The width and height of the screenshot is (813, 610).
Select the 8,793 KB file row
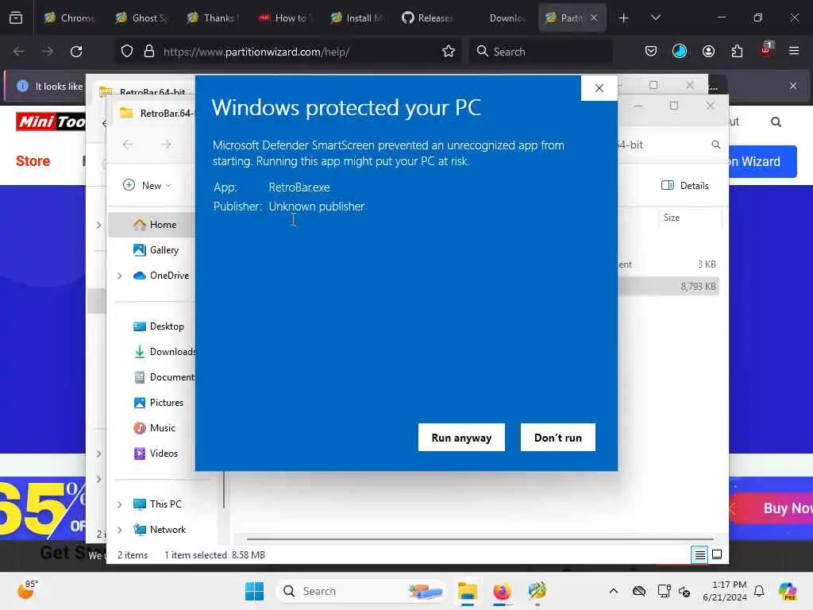tap(668, 286)
